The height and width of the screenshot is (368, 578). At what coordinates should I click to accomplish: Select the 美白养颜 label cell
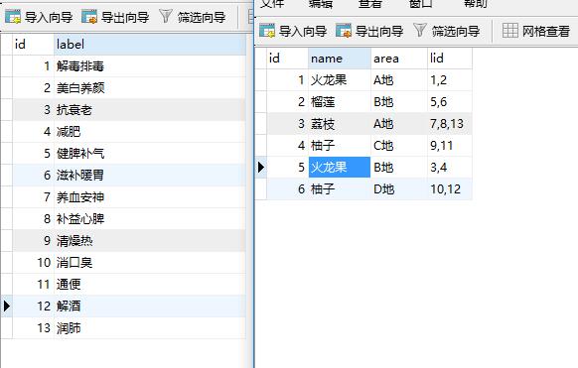click(150, 88)
